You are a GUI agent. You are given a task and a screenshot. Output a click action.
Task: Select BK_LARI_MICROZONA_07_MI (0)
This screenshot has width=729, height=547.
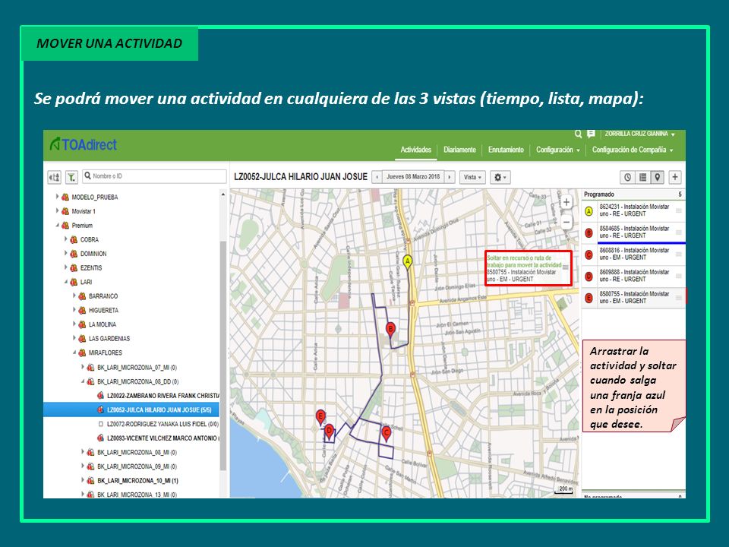[x=137, y=368]
